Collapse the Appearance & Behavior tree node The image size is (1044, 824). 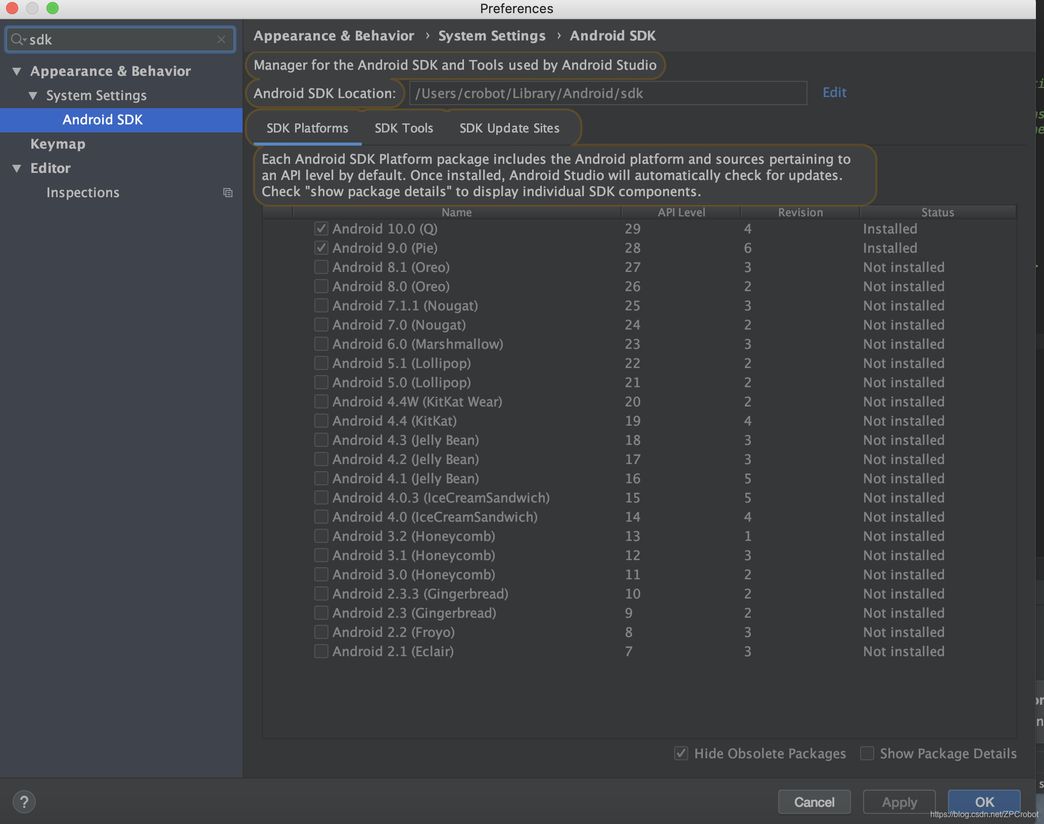(x=17, y=71)
